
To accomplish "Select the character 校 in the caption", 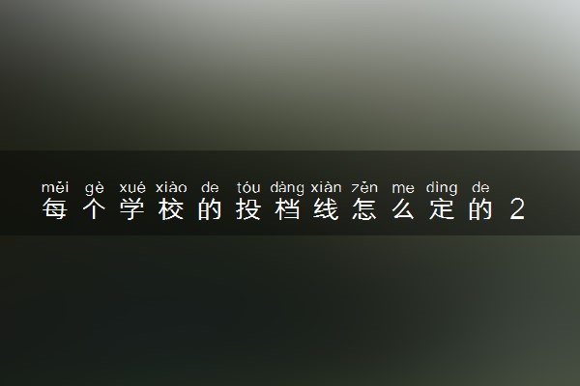I will pos(171,208).
